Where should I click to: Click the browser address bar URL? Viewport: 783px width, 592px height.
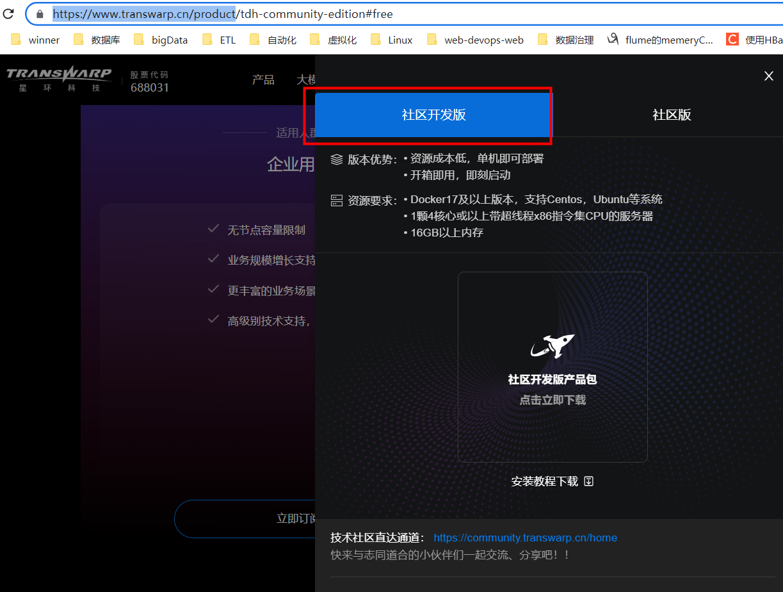click(x=223, y=13)
